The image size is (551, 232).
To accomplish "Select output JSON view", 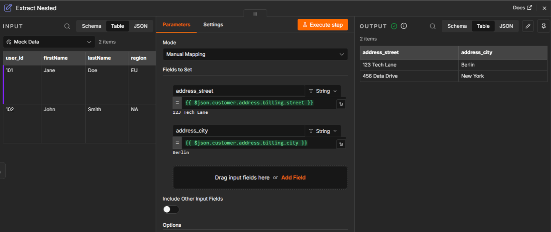I will tap(506, 26).
